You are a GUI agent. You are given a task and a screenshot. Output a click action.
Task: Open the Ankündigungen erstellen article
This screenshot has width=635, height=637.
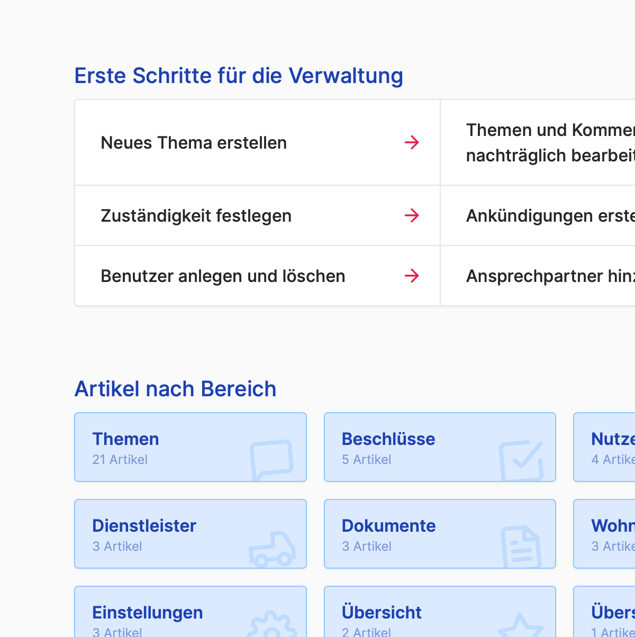[x=550, y=216]
